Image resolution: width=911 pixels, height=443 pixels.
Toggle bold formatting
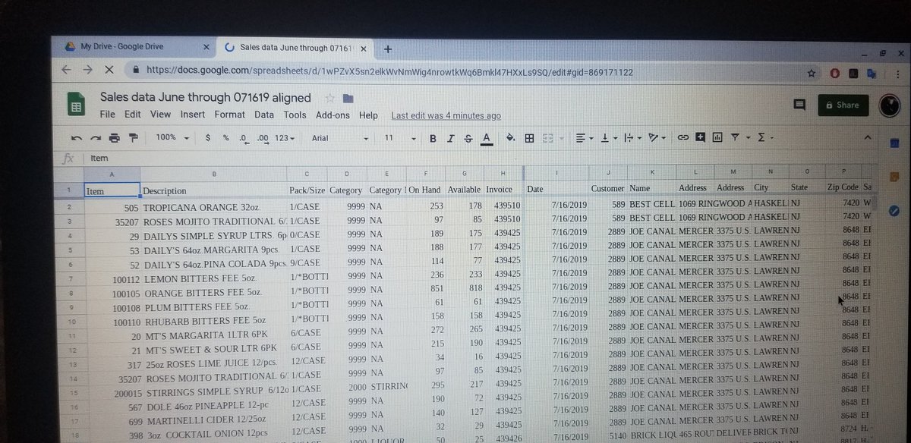[x=433, y=138]
